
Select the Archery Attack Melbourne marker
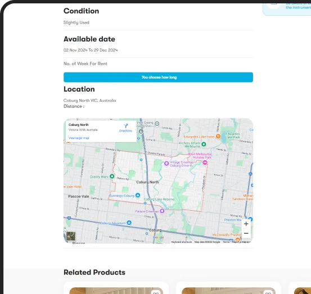pyautogui.click(x=204, y=144)
